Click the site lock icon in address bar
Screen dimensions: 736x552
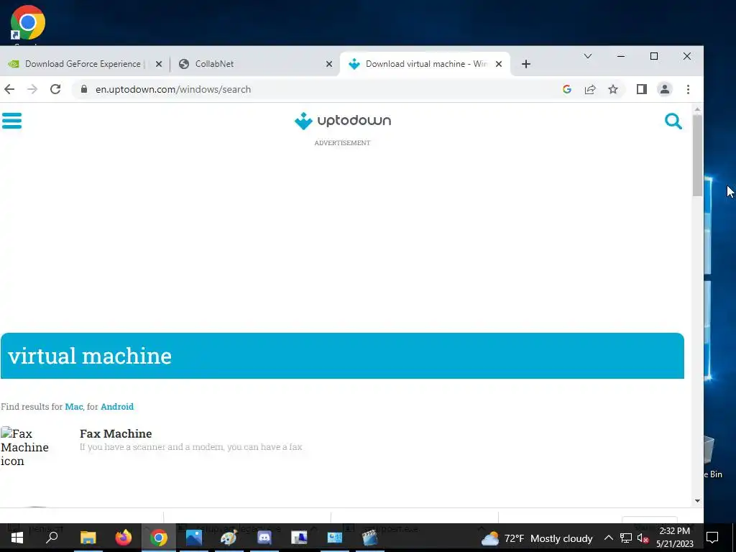(x=84, y=89)
